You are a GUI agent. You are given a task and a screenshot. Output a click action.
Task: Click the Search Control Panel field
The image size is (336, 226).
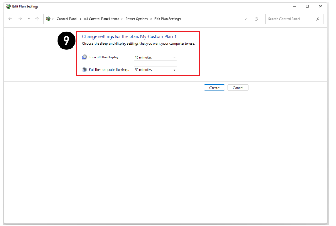coord(294,19)
